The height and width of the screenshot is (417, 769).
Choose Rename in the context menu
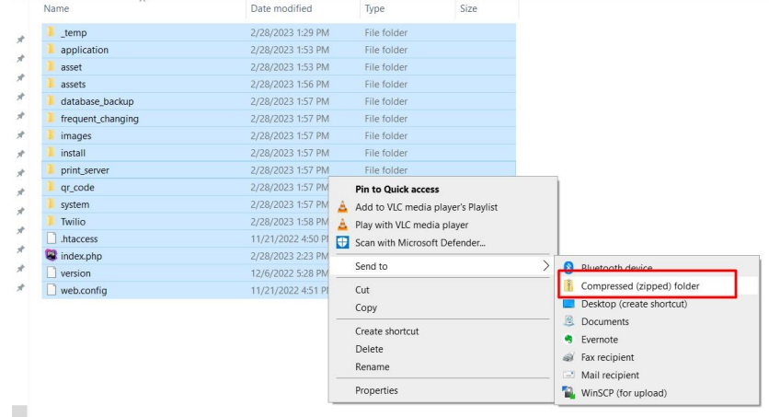click(373, 366)
